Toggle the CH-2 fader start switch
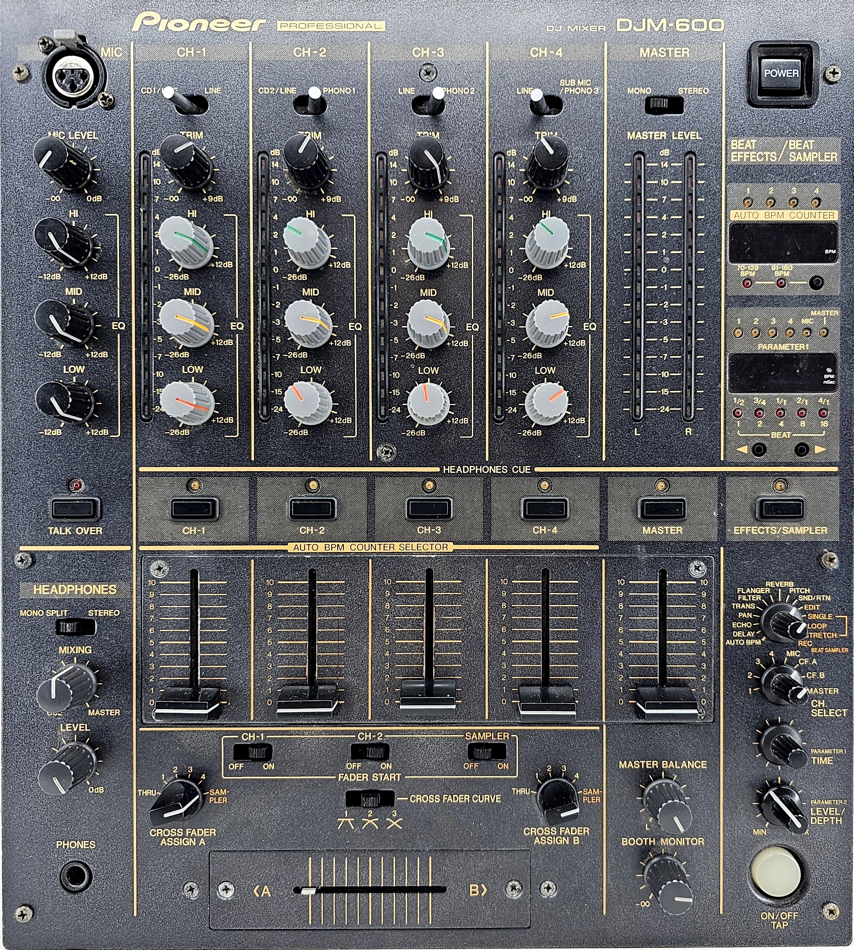The height and width of the screenshot is (950, 854). [x=370, y=753]
